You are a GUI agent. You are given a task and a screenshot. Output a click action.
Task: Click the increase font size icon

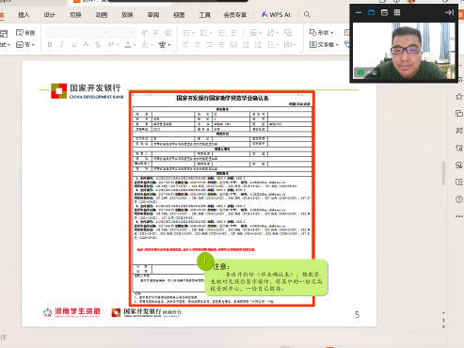[x=144, y=33]
